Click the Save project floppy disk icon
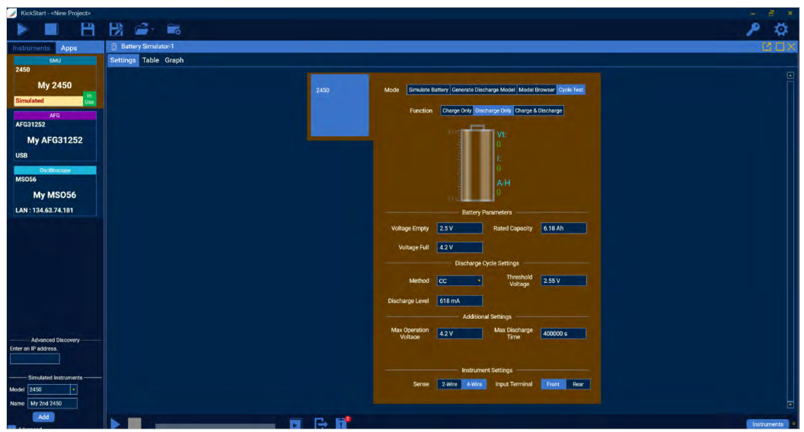The height and width of the screenshot is (432, 804). point(88,30)
